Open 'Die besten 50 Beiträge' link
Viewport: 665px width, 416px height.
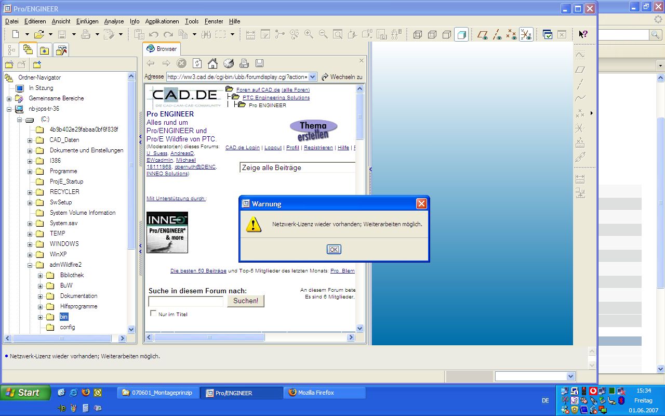tap(198, 271)
